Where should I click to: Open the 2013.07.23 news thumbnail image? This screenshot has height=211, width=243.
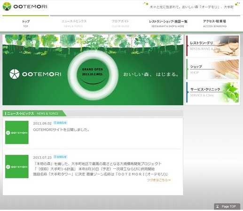pyautogui.click(x=17, y=166)
